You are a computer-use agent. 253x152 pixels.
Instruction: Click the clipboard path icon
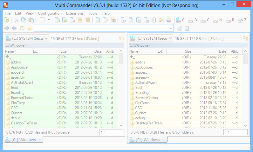(x=154, y=20)
